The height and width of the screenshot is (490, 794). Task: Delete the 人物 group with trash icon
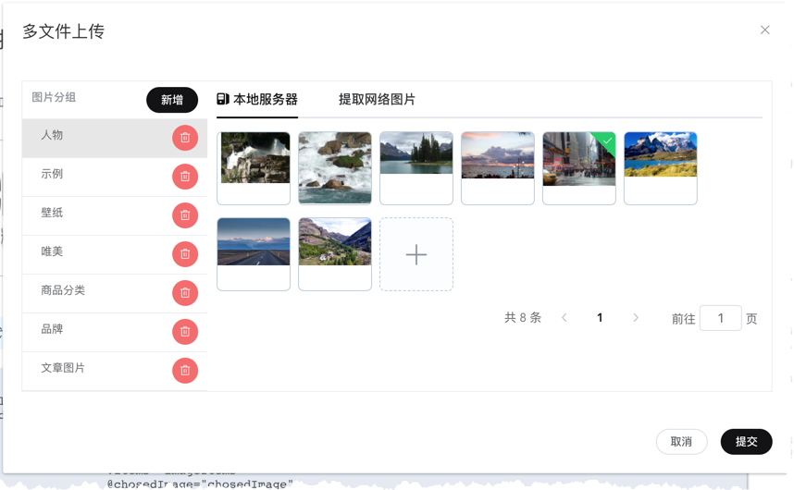click(x=185, y=138)
